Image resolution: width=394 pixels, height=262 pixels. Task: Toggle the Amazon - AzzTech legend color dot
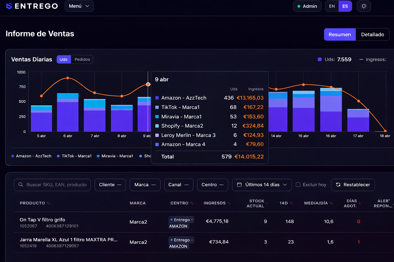(13, 156)
